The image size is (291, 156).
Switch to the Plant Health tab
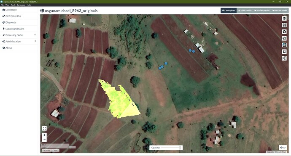pos(245,11)
